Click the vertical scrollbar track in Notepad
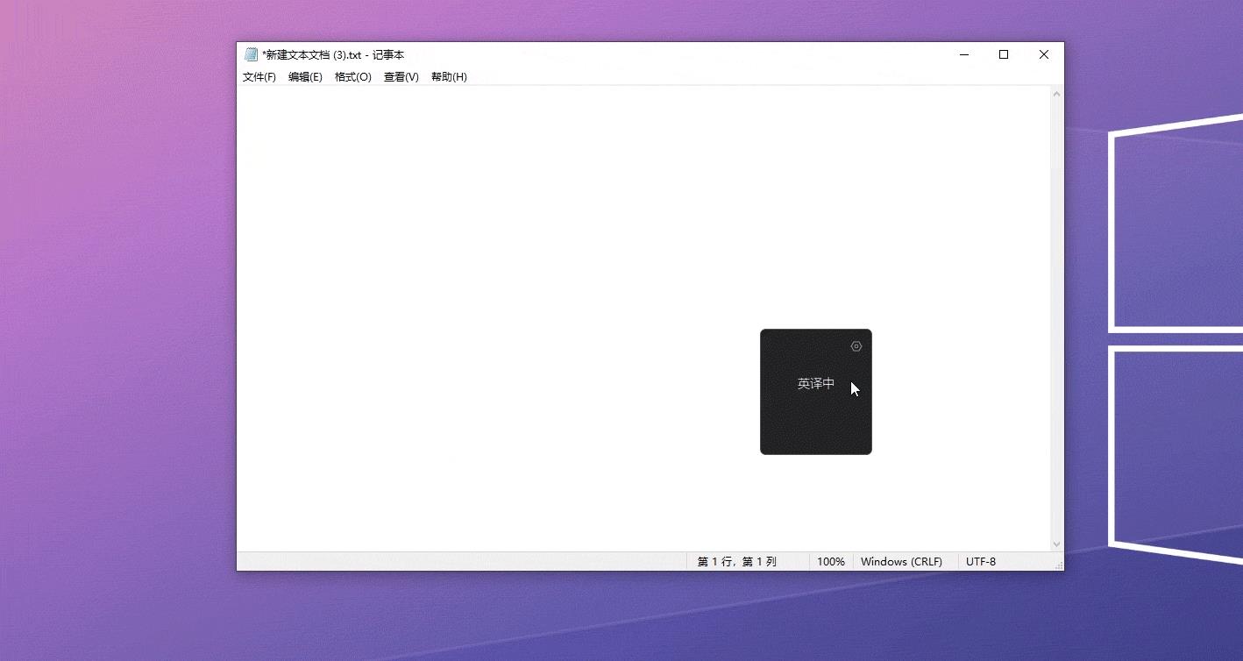The width and height of the screenshot is (1243, 661). tap(1056, 319)
